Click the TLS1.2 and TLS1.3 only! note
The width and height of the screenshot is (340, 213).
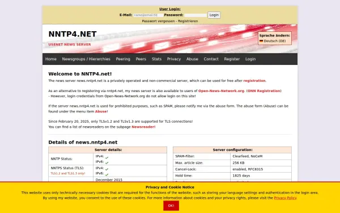tap(68, 173)
